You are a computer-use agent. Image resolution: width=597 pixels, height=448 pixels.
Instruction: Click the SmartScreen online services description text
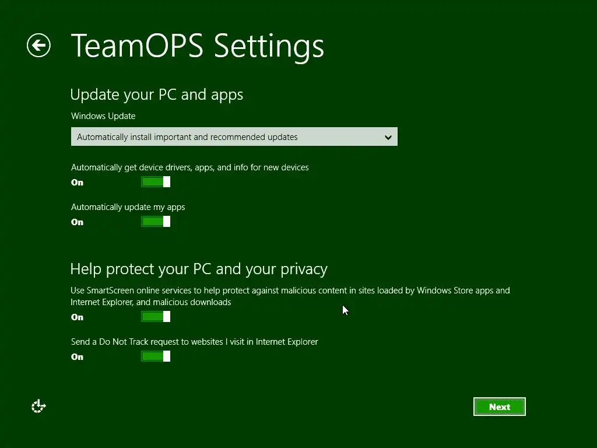click(290, 296)
